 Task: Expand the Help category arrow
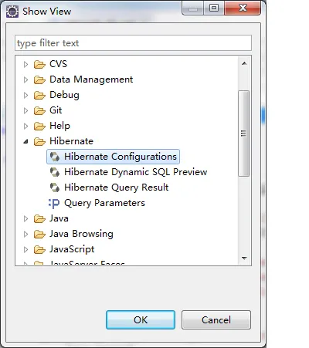25,126
